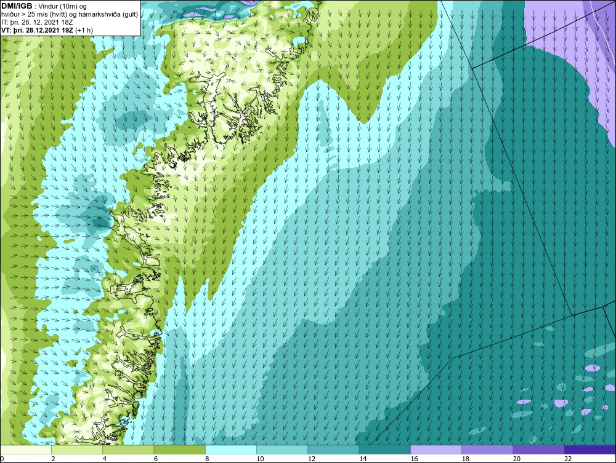This screenshot has height=463, width=616.
Task: Click the 2–4 m/s legend swatch
Action: pyautogui.click(x=77, y=449)
